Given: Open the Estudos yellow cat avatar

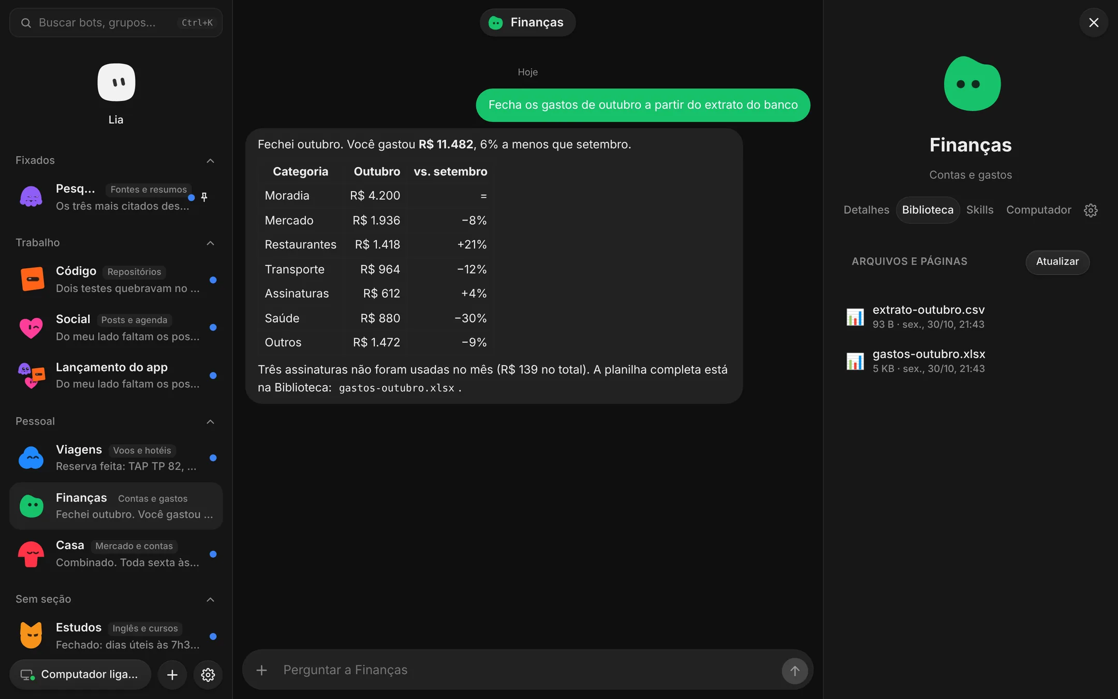Looking at the screenshot, I should click(31, 636).
